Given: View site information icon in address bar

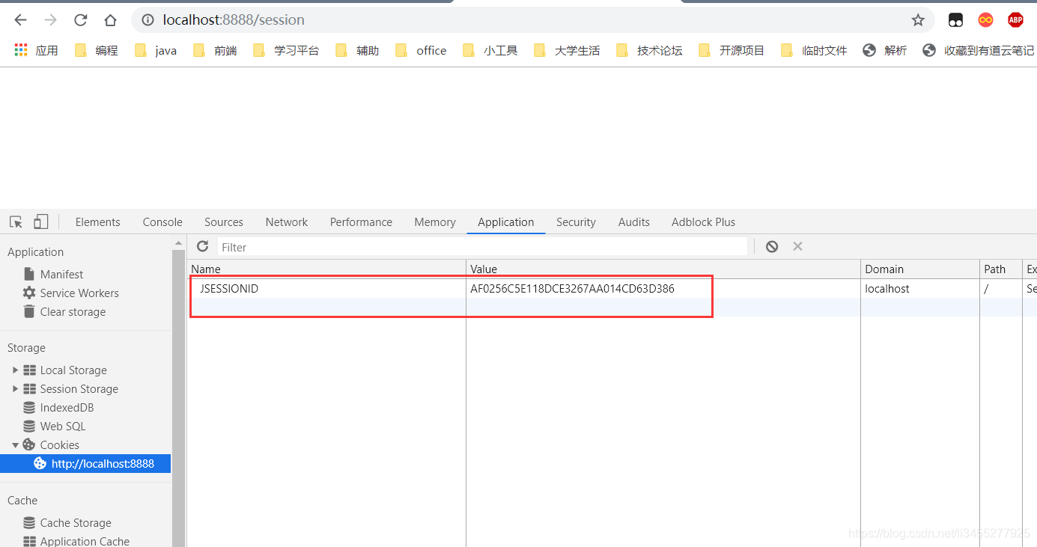Looking at the screenshot, I should 148,20.
